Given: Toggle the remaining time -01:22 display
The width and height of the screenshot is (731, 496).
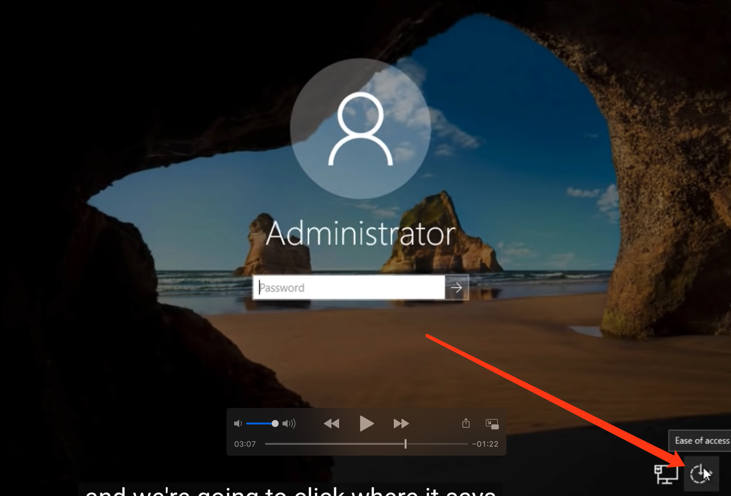Looking at the screenshot, I should point(485,444).
